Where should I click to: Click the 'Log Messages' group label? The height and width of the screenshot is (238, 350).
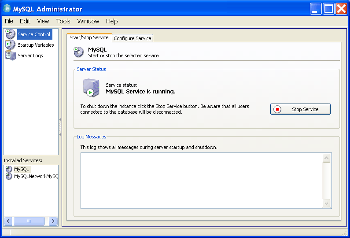coord(92,137)
